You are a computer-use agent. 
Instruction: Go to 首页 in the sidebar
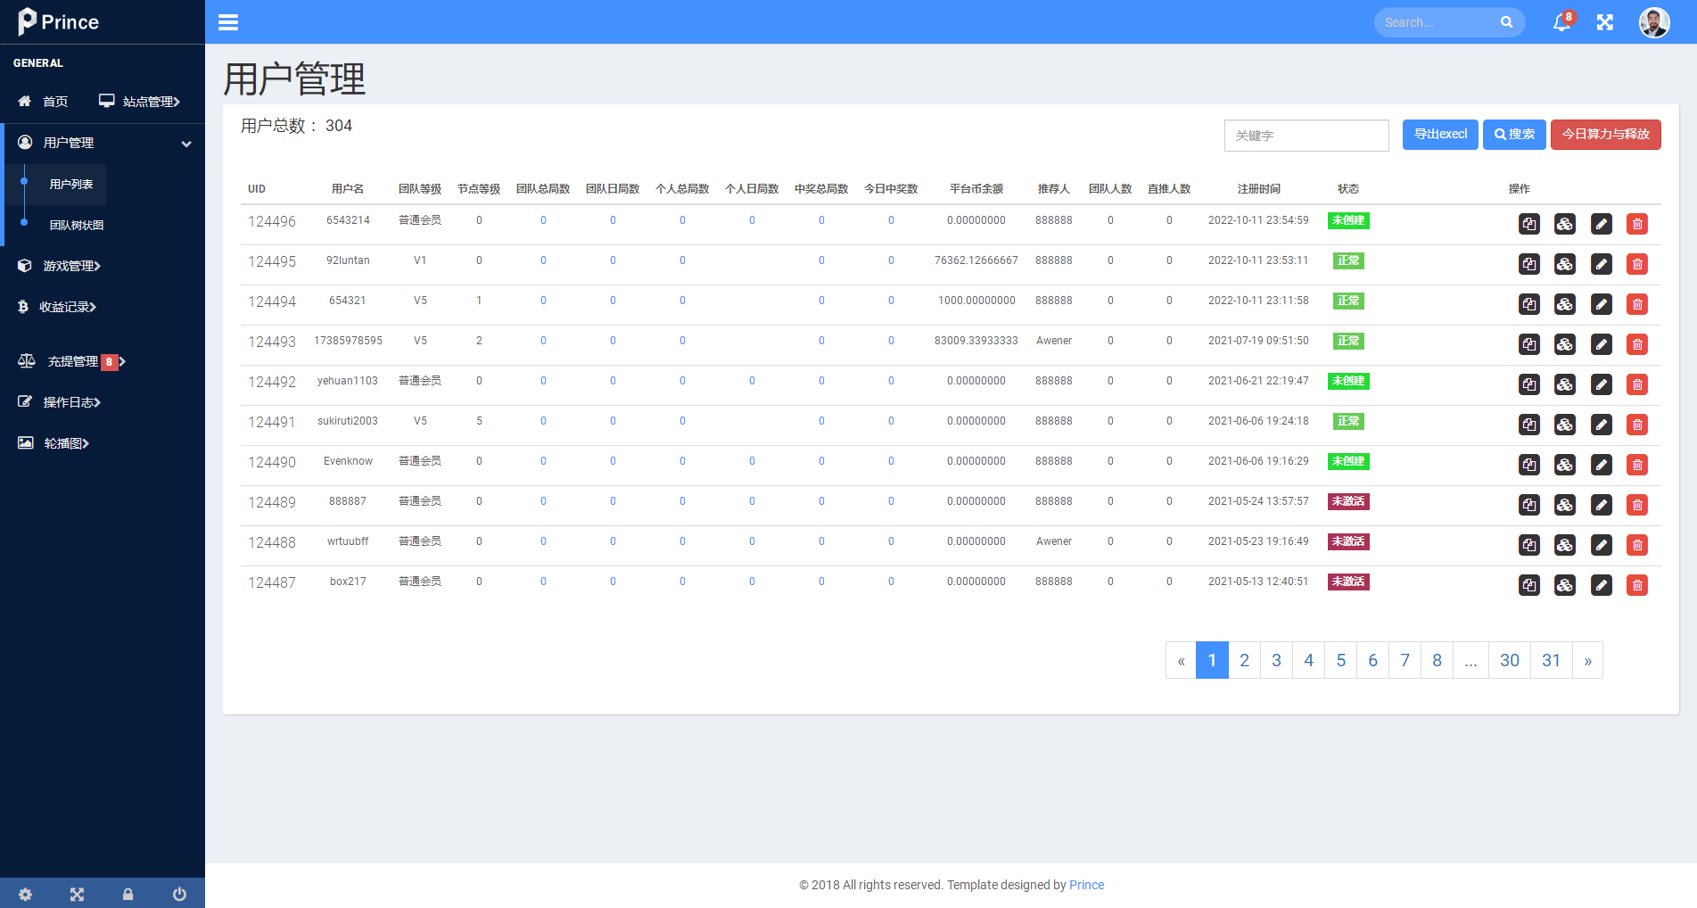pos(43,102)
